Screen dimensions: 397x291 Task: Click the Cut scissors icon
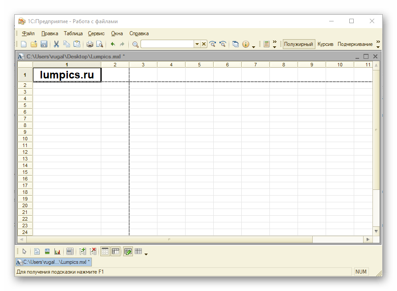pyautogui.click(x=56, y=44)
